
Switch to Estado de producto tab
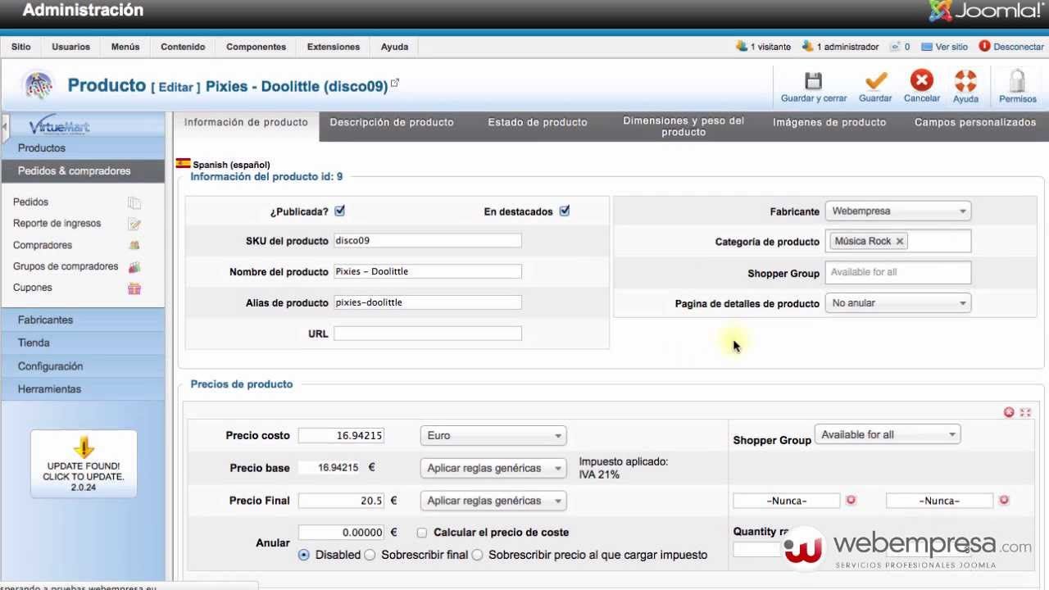(x=538, y=122)
